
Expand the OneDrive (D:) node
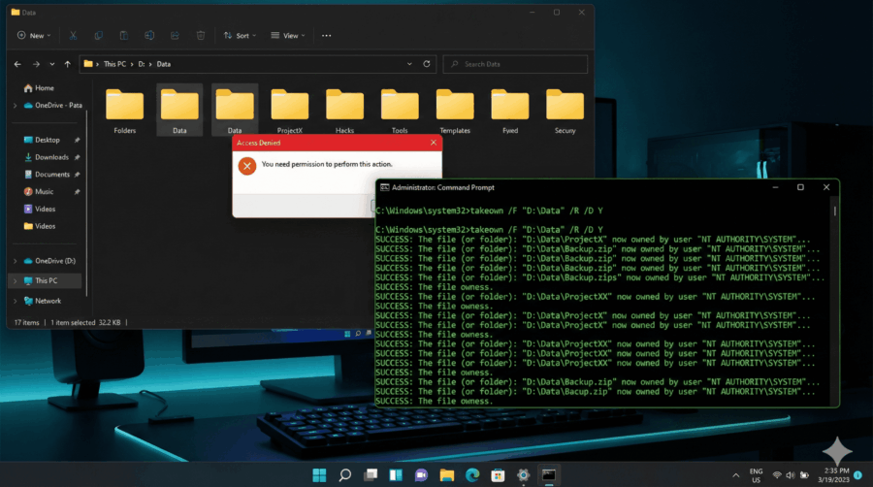coord(15,261)
